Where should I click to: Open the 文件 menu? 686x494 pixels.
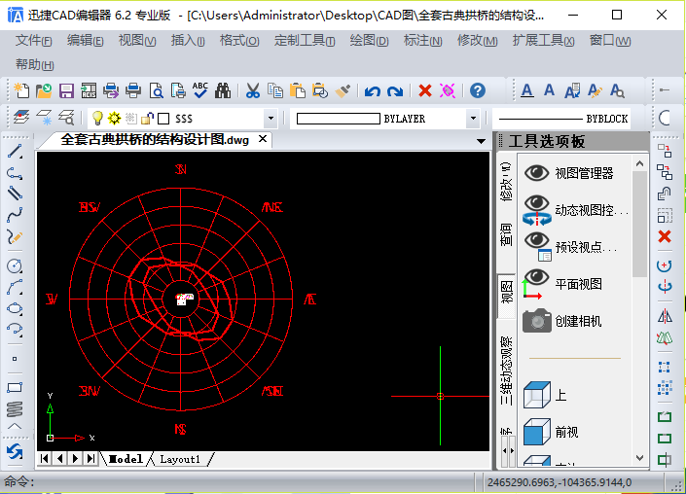pos(34,41)
